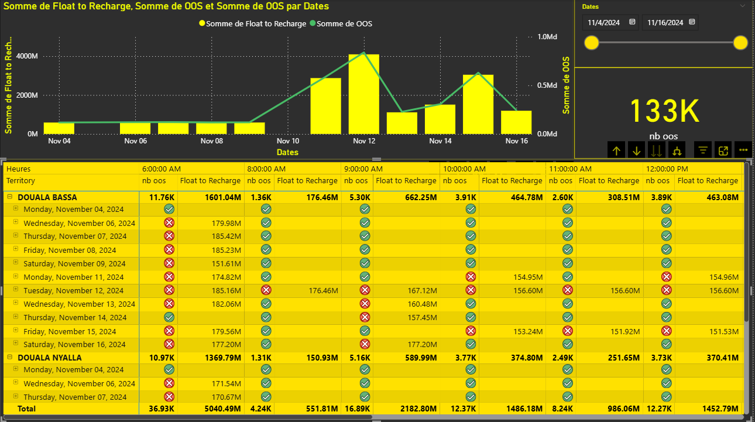Enter focus mode on the nb oos card
The image size is (755, 422).
(x=723, y=150)
